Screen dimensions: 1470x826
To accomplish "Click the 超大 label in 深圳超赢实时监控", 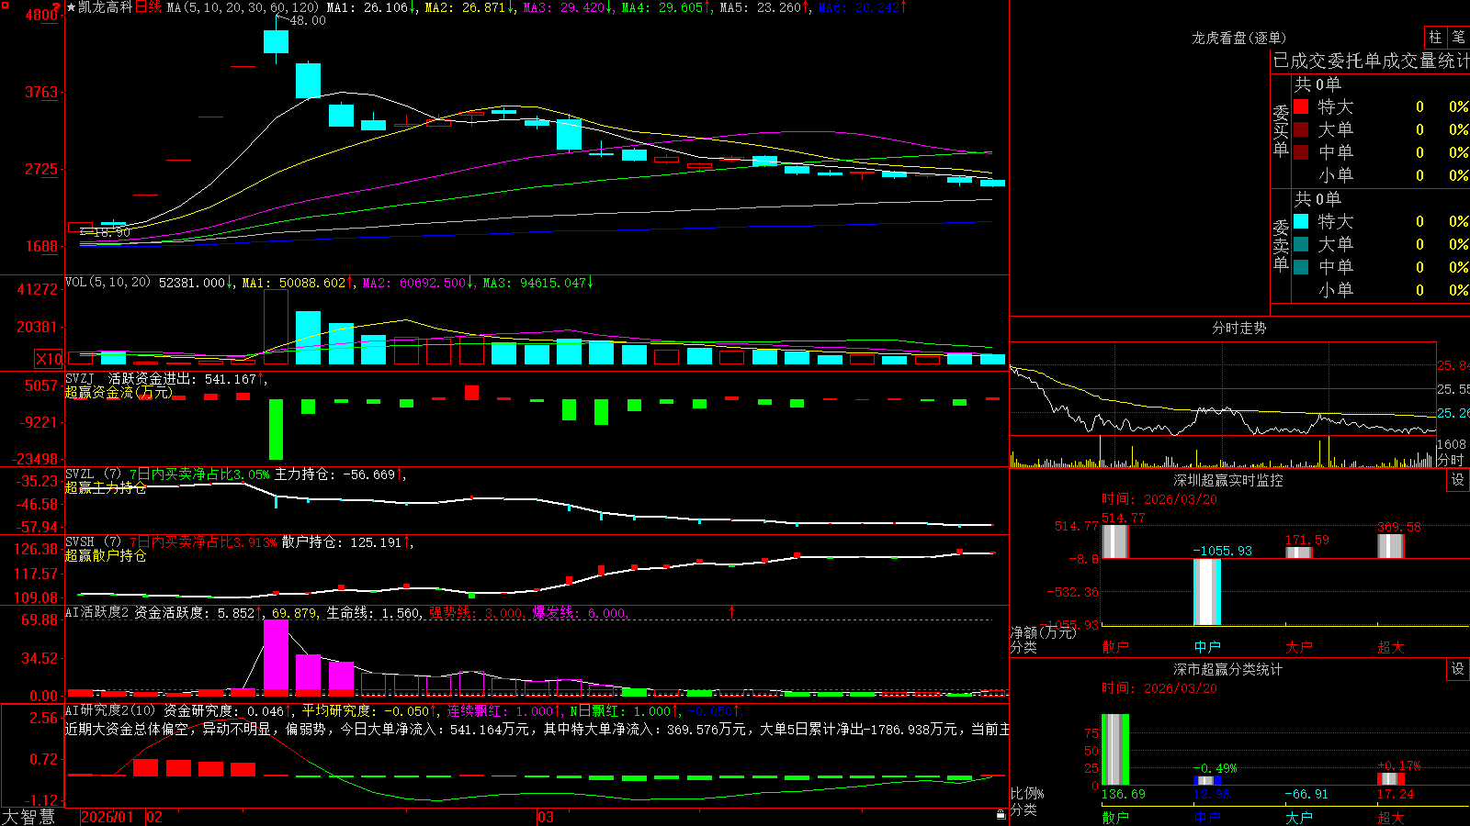I will point(1391,647).
